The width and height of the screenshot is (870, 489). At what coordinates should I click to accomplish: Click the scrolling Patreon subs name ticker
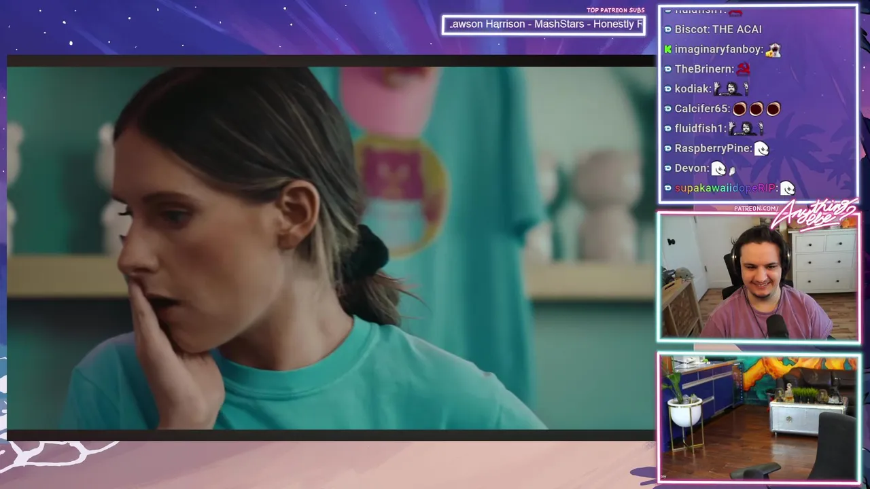click(544, 24)
